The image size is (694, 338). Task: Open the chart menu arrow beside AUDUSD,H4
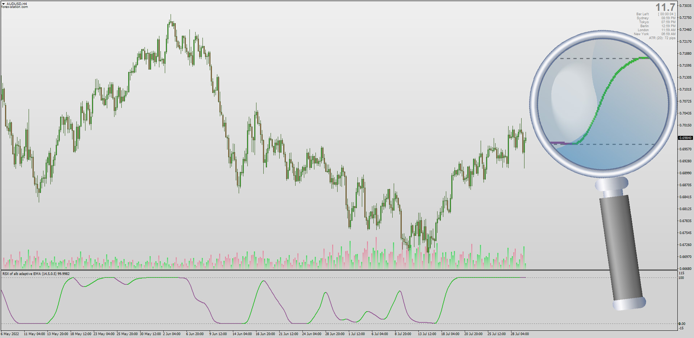tap(4, 4)
